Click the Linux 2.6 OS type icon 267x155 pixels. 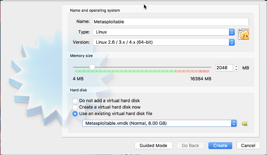(244, 34)
